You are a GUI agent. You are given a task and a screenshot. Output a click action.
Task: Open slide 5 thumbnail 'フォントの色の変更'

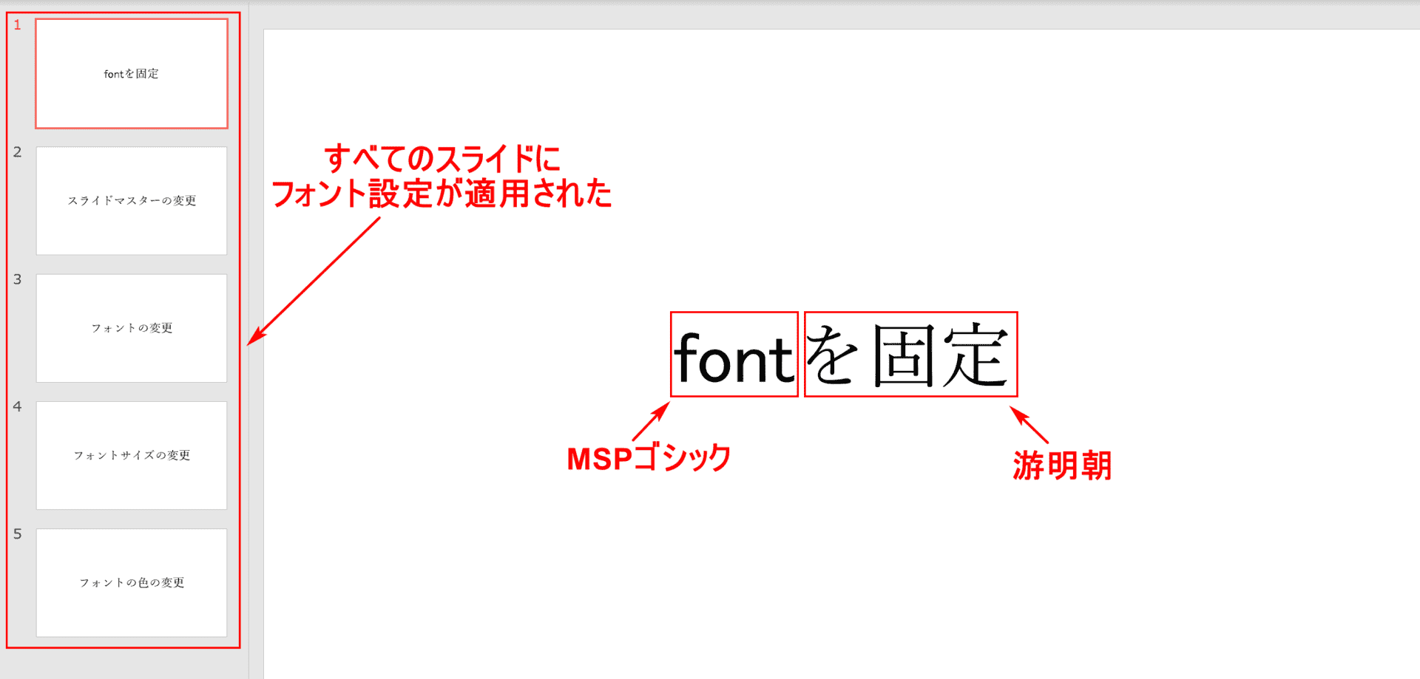click(x=132, y=582)
